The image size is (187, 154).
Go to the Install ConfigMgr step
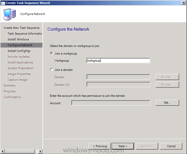[19, 51]
